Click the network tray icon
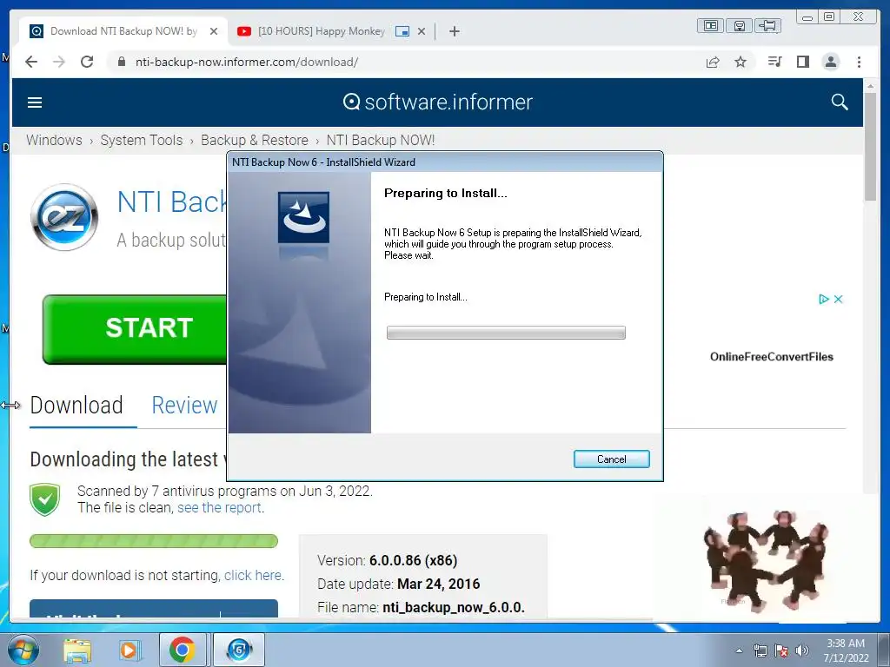This screenshot has width=890, height=667. 760,650
